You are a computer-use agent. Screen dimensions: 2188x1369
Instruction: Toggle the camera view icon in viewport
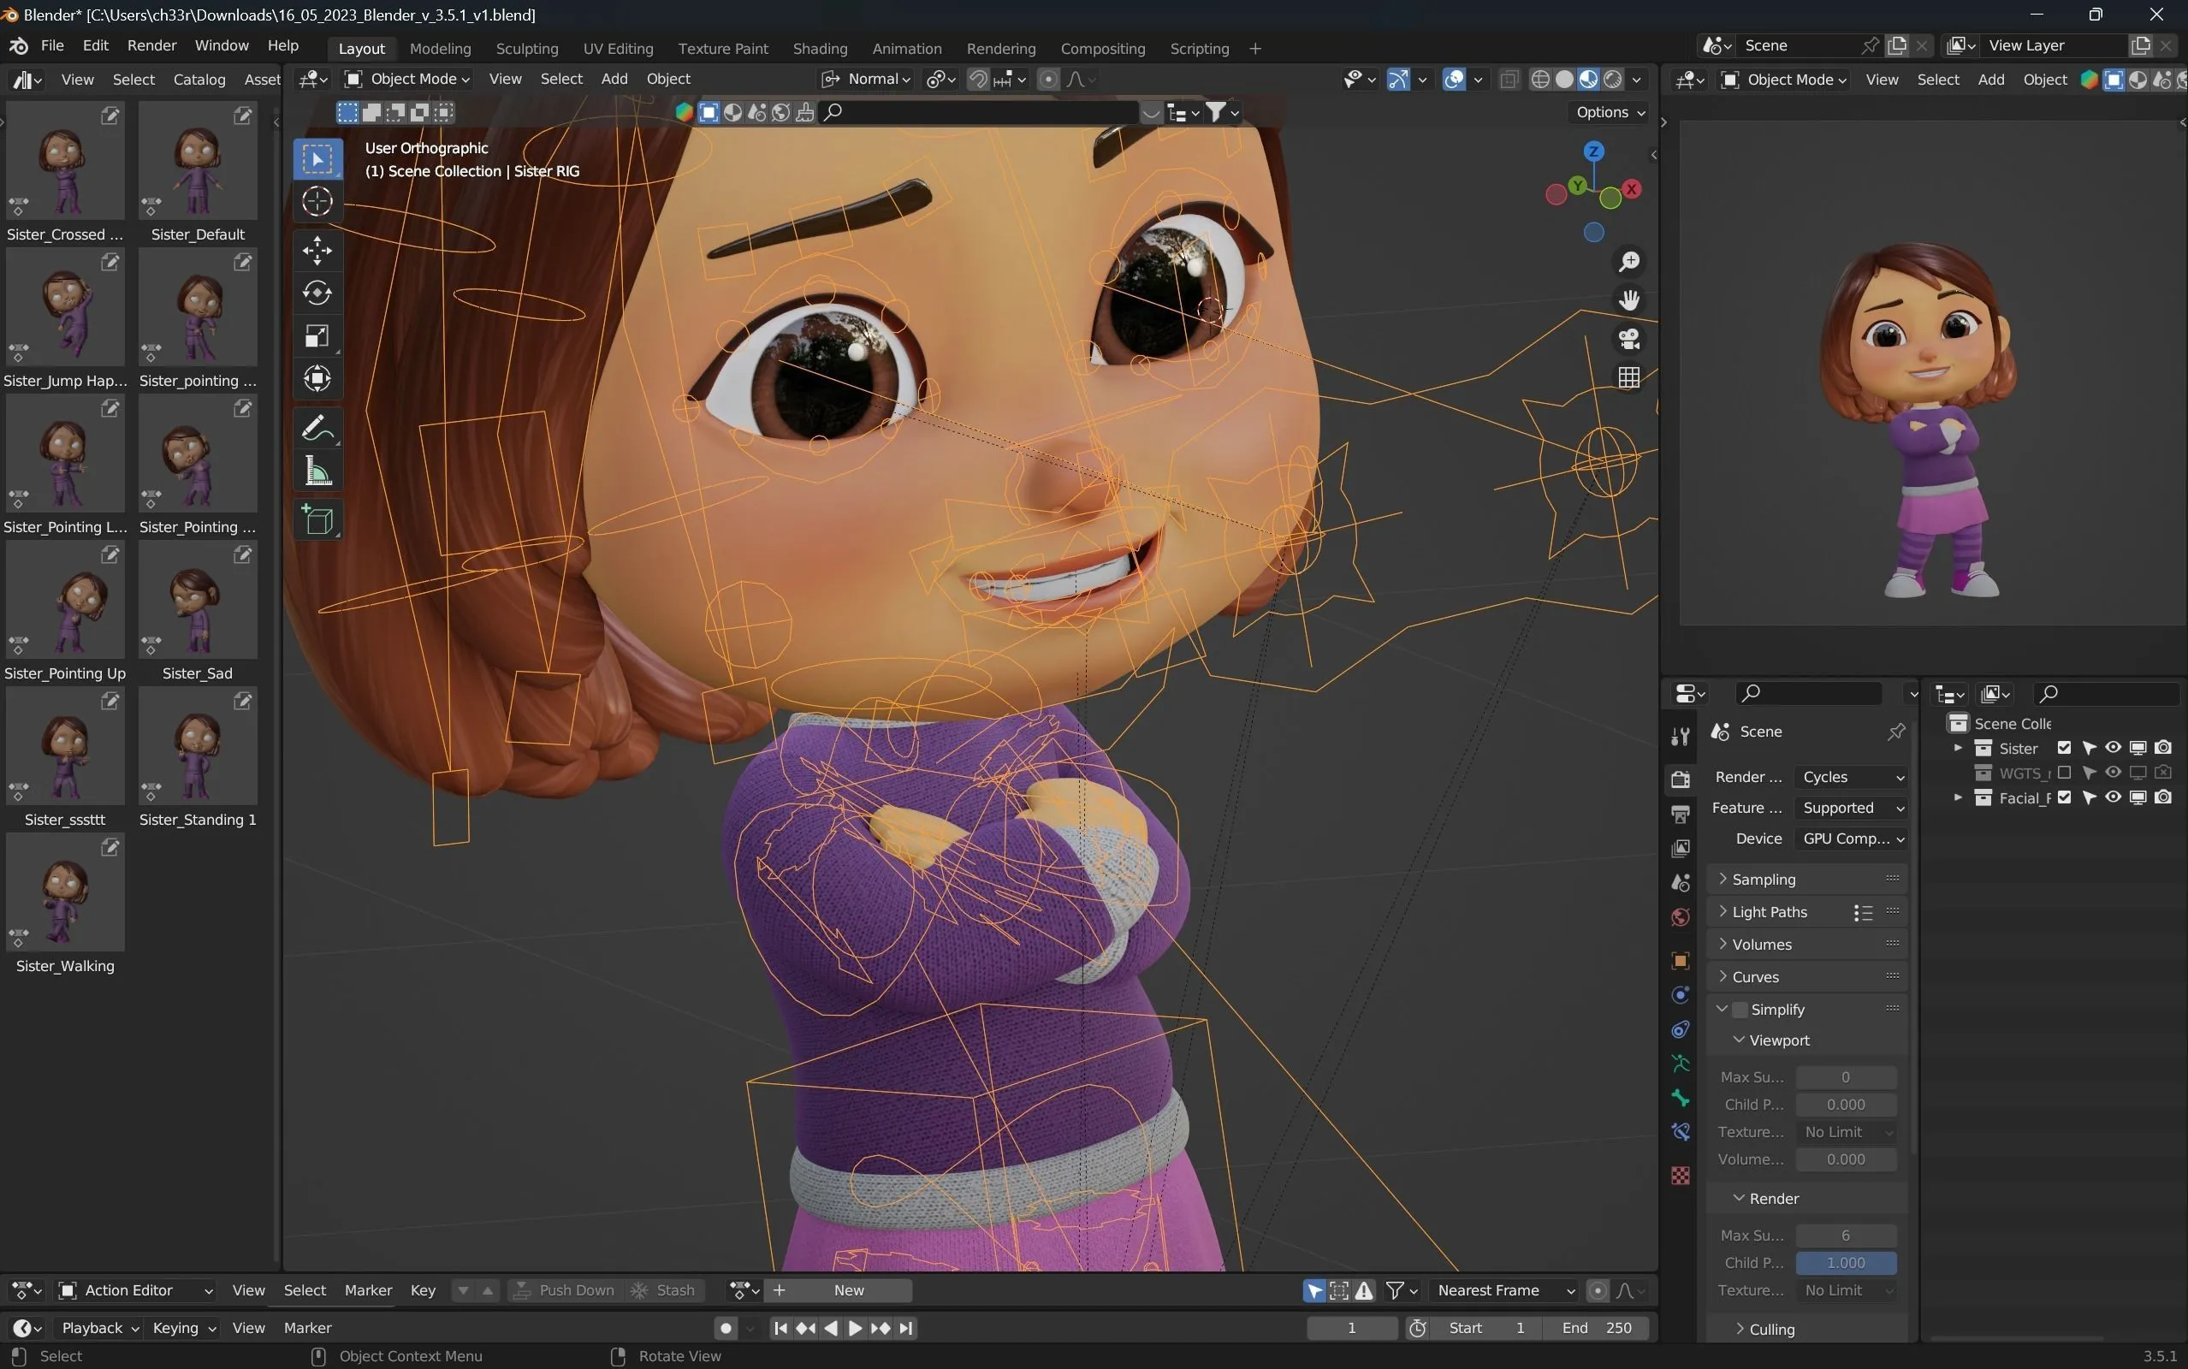[1628, 339]
